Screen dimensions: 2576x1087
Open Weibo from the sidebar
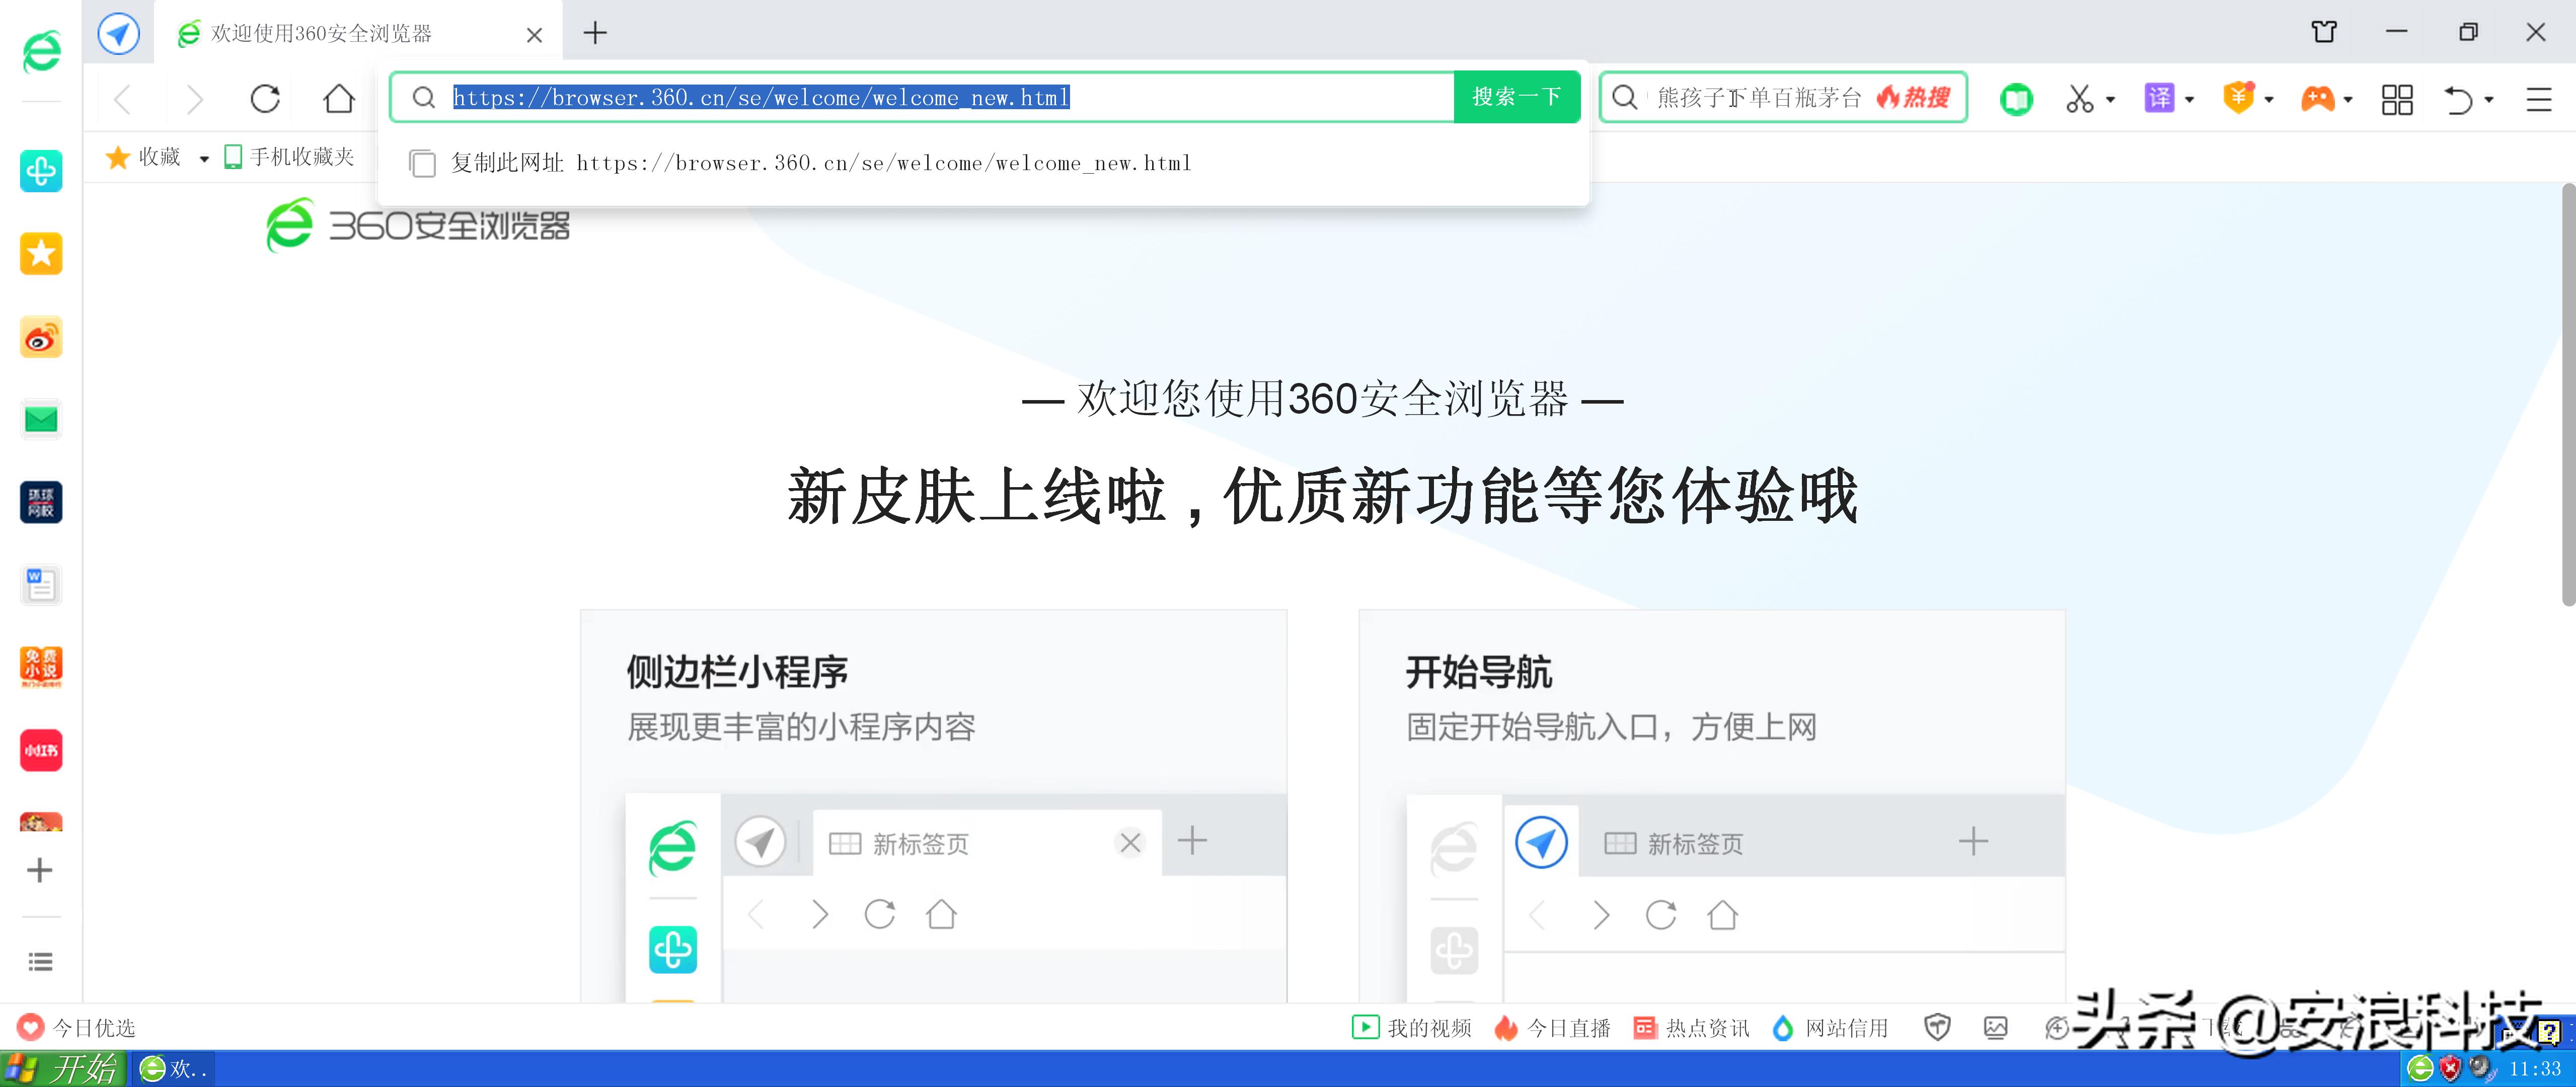coord(40,337)
